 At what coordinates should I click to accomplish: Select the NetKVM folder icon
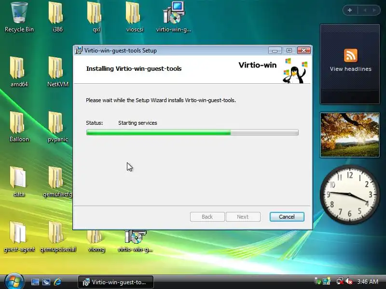point(57,72)
